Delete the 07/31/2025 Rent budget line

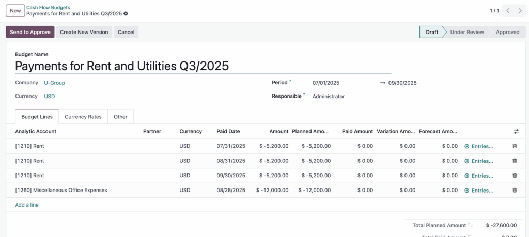515,146
